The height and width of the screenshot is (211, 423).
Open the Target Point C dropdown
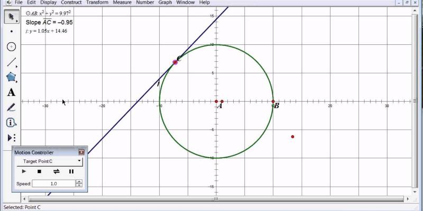point(50,161)
